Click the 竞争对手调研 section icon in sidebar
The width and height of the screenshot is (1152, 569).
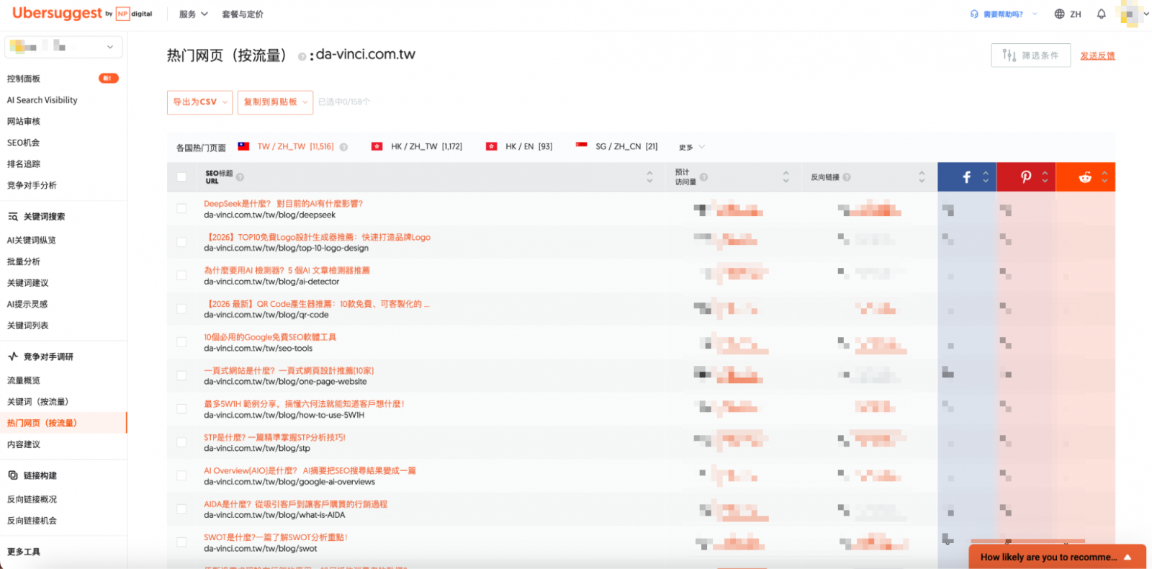13,357
